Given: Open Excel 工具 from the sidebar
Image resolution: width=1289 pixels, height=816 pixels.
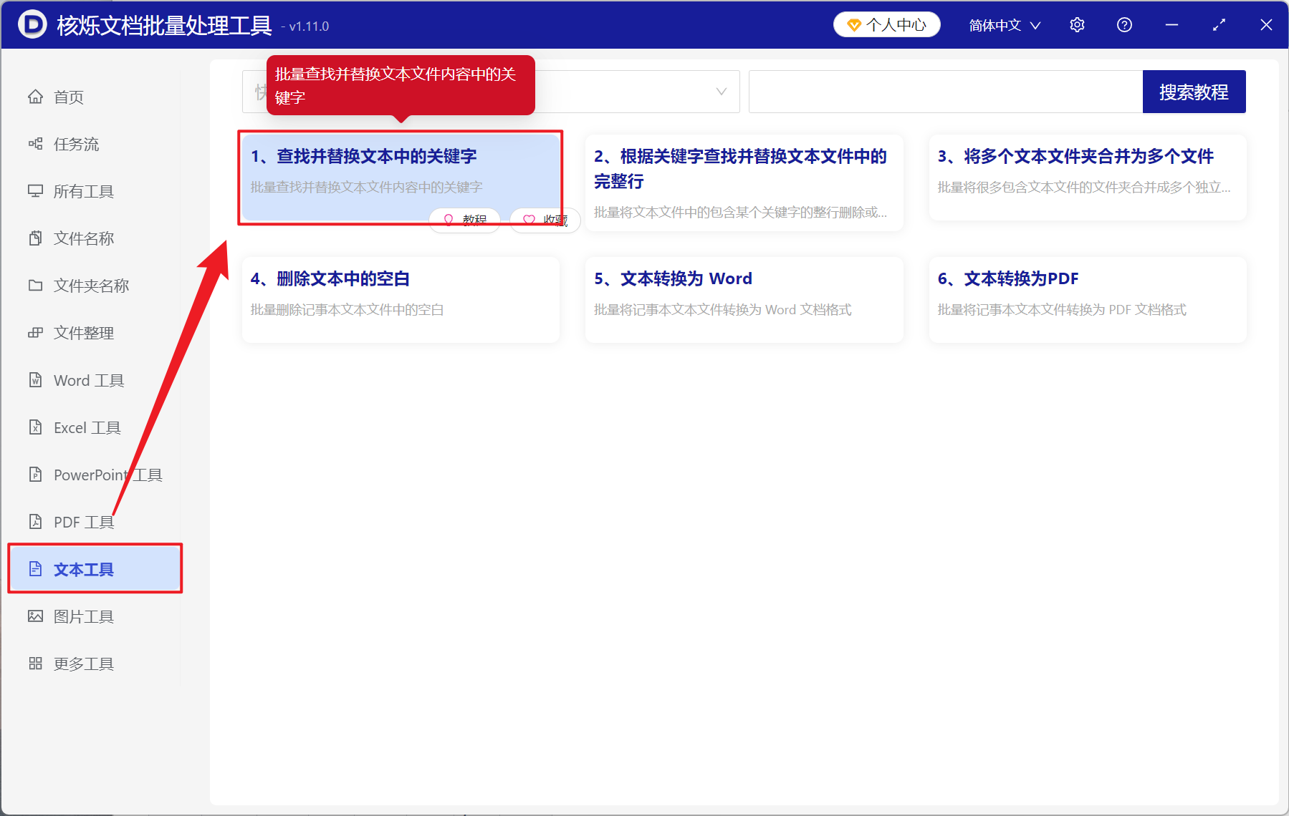Looking at the screenshot, I should point(86,427).
